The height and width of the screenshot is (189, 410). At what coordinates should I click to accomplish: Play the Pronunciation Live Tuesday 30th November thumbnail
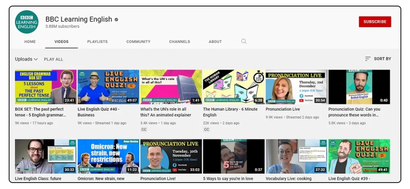point(171,156)
